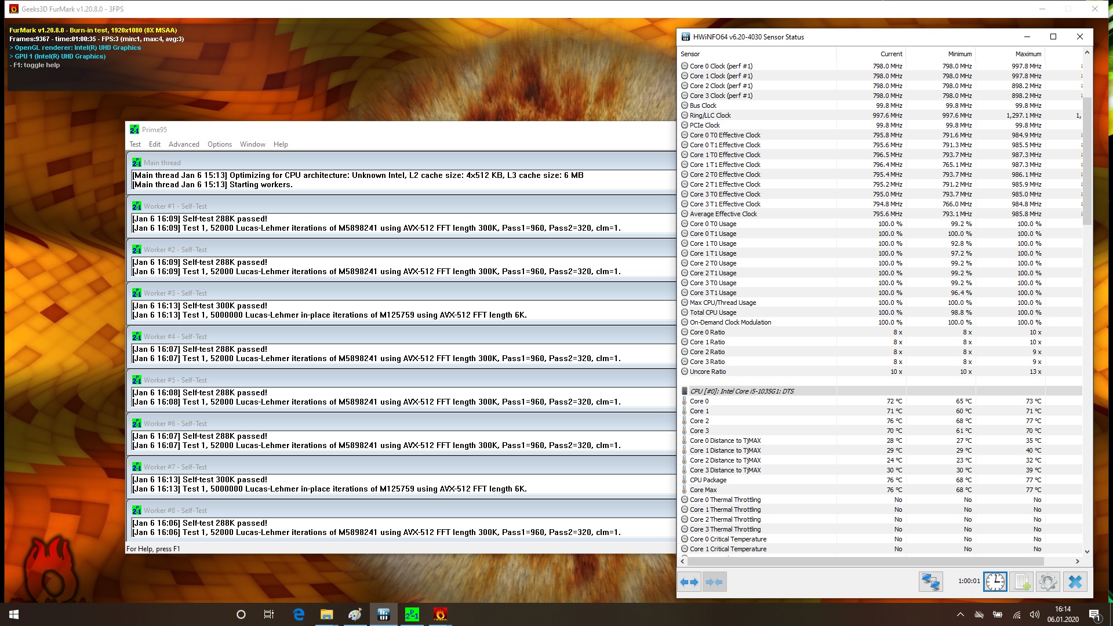The height and width of the screenshot is (626, 1113).
Task: Open FurMark from the taskbar
Action: point(441,614)
